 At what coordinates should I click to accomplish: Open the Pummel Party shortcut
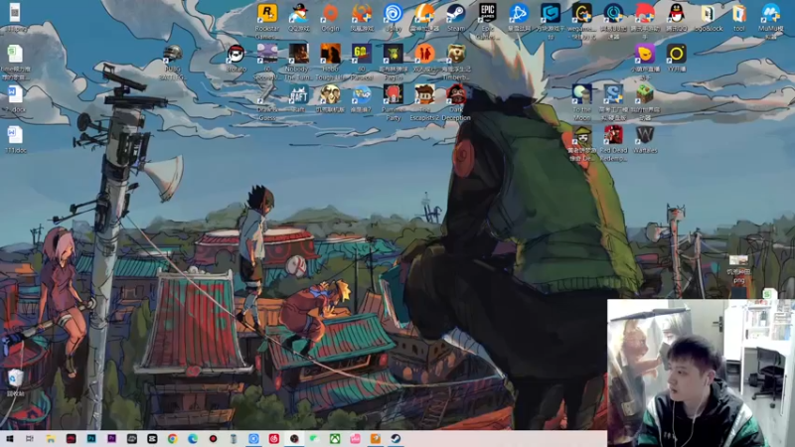393,94
